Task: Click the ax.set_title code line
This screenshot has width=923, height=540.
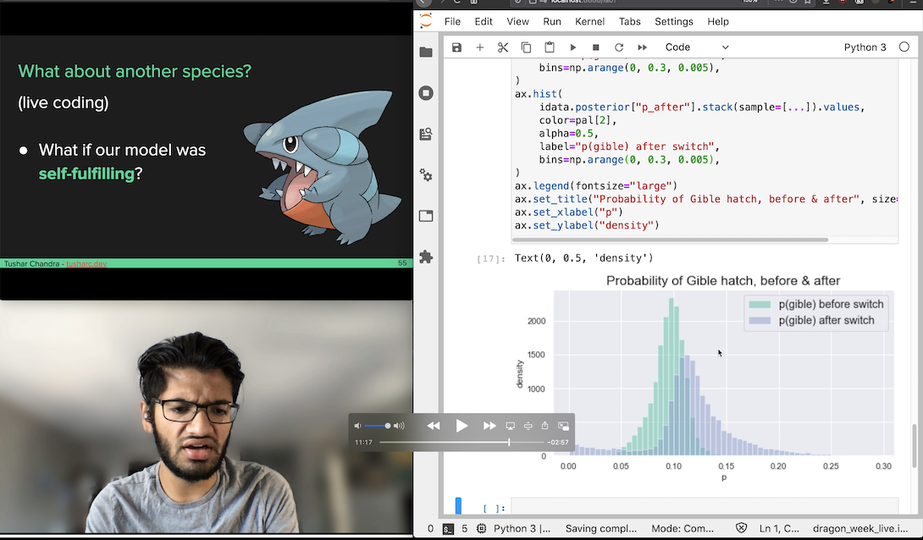Action: point(705,199)
